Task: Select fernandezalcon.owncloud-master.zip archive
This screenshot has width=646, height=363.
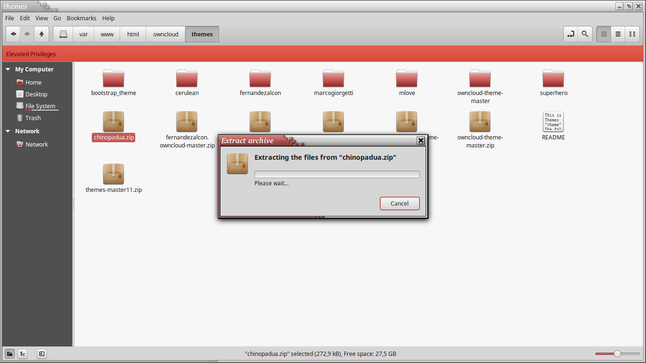Action: [187, 130]
